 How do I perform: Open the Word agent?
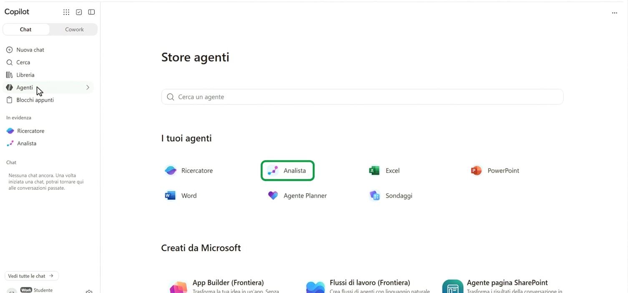(x=181, y=196)
